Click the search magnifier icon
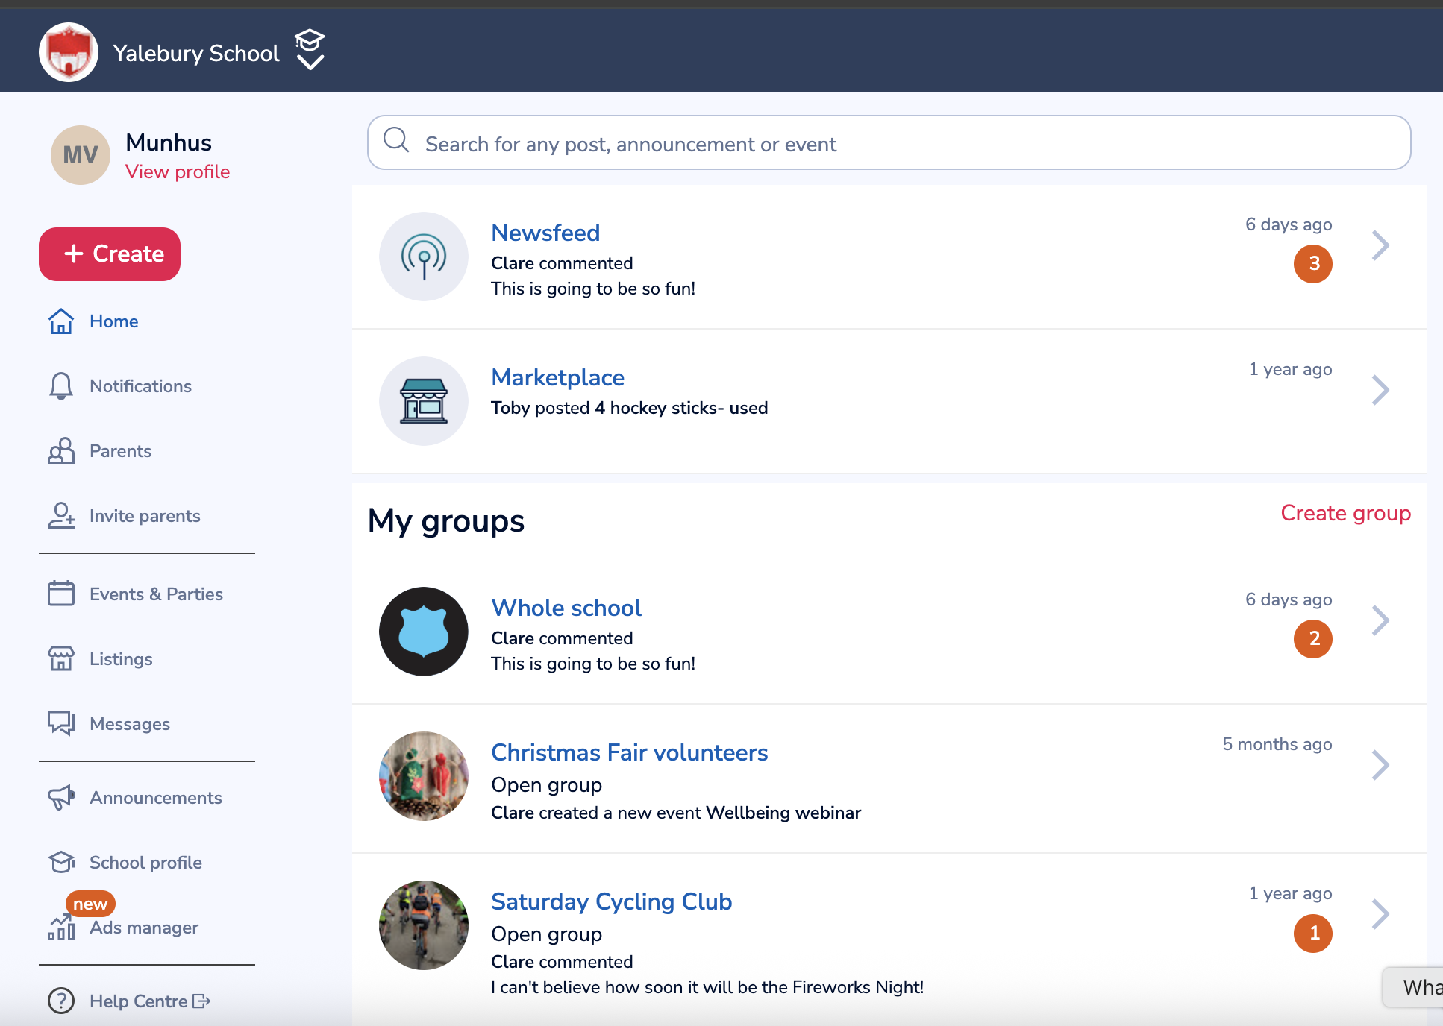 [396, 140]
